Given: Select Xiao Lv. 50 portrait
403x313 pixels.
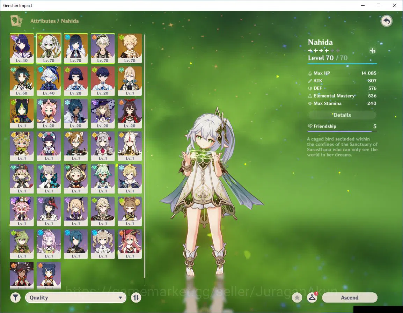Looking at the screenshot, I should coord(22,81).
